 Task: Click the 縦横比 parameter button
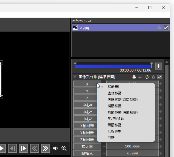tap(87, 154)
